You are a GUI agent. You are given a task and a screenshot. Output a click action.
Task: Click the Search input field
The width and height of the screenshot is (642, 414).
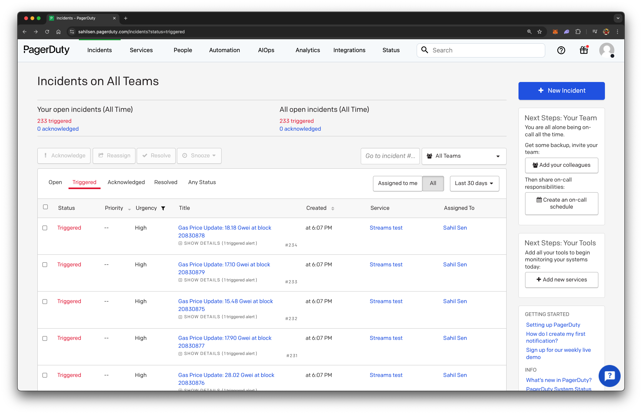481,50
